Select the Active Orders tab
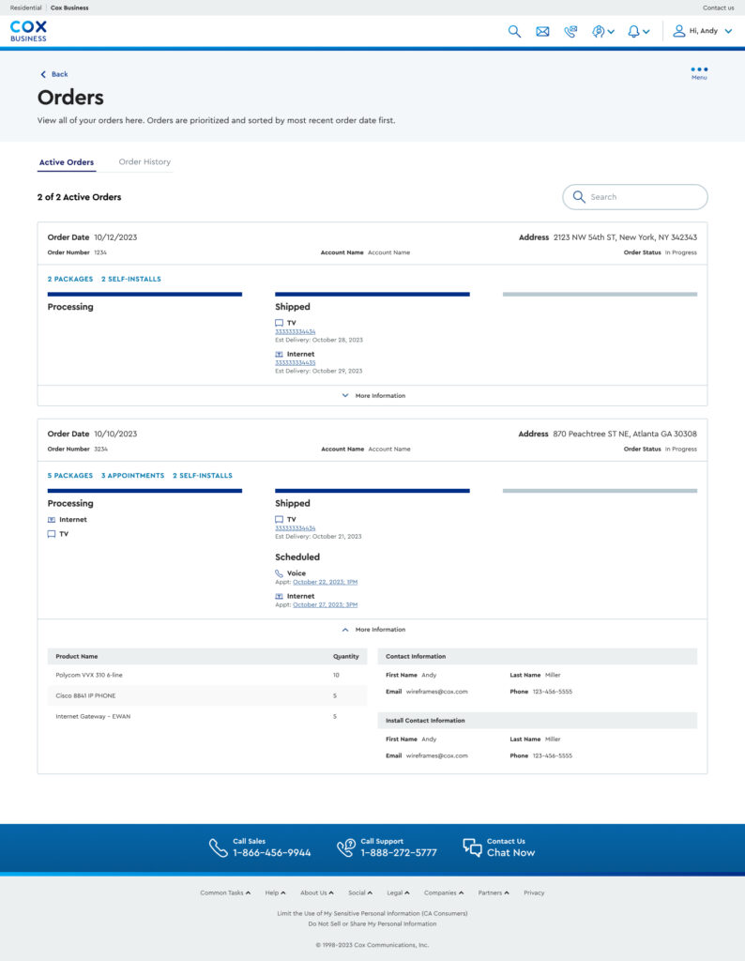 pos(67,162)
